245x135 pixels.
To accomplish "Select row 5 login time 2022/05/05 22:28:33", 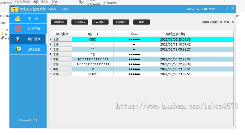I will [175, 59].
